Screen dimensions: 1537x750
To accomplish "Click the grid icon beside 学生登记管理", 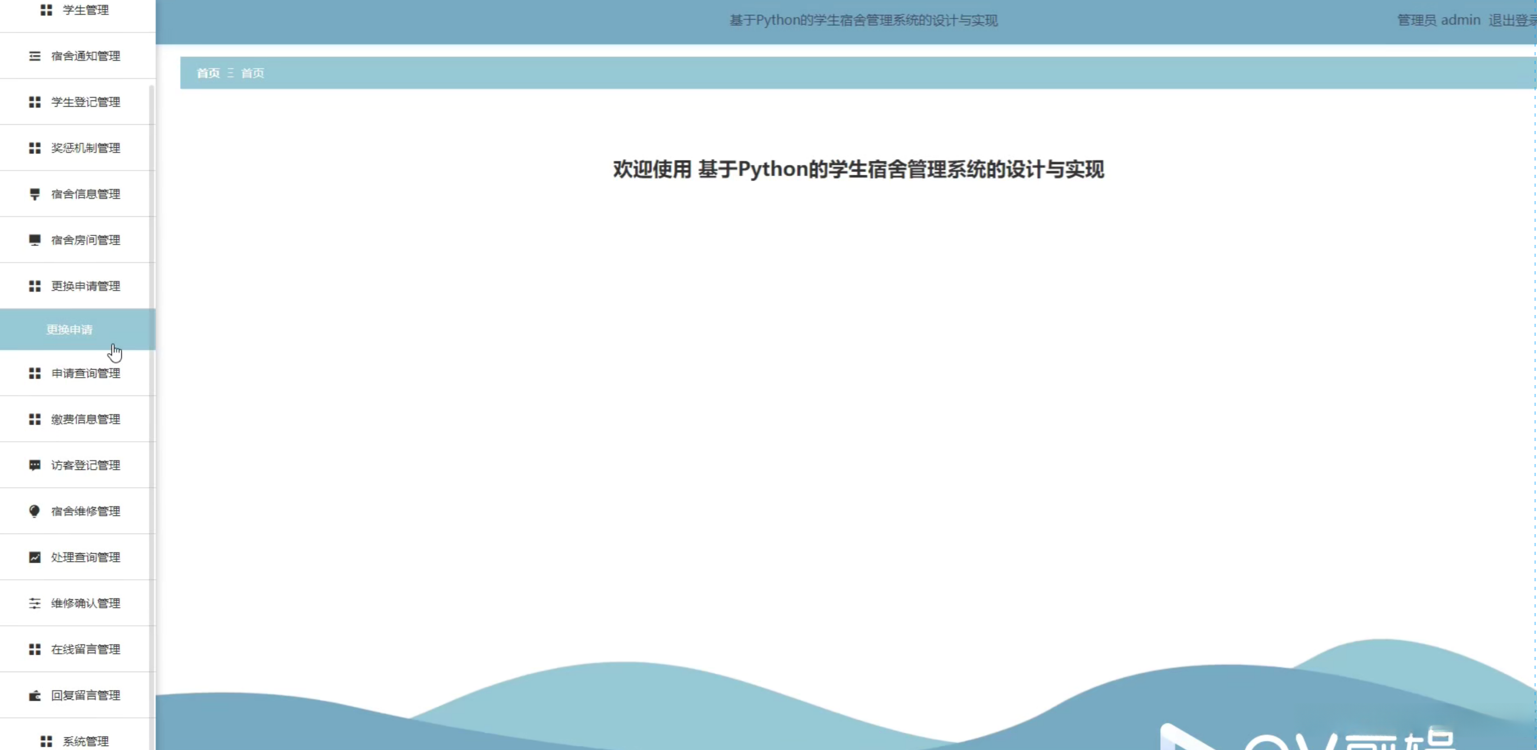I will (x=35, y=102).
